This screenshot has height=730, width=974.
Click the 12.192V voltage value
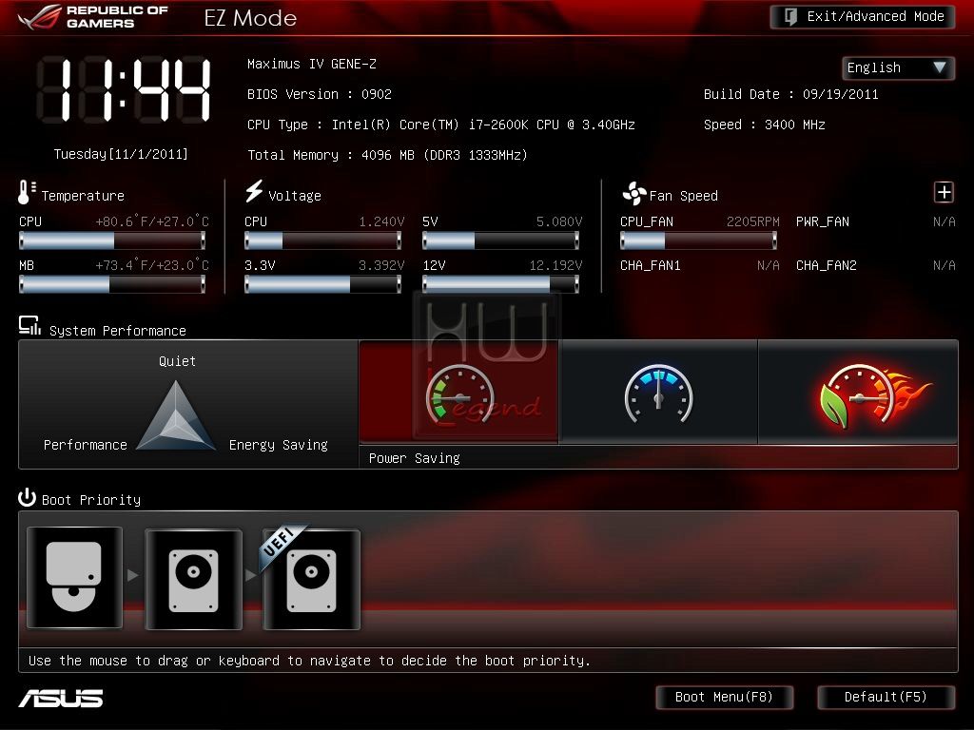coord(555,266)
